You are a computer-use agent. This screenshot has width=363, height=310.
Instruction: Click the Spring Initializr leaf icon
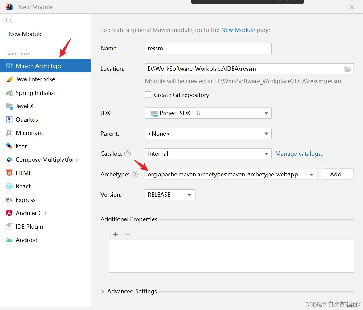[x=9, y=93]
